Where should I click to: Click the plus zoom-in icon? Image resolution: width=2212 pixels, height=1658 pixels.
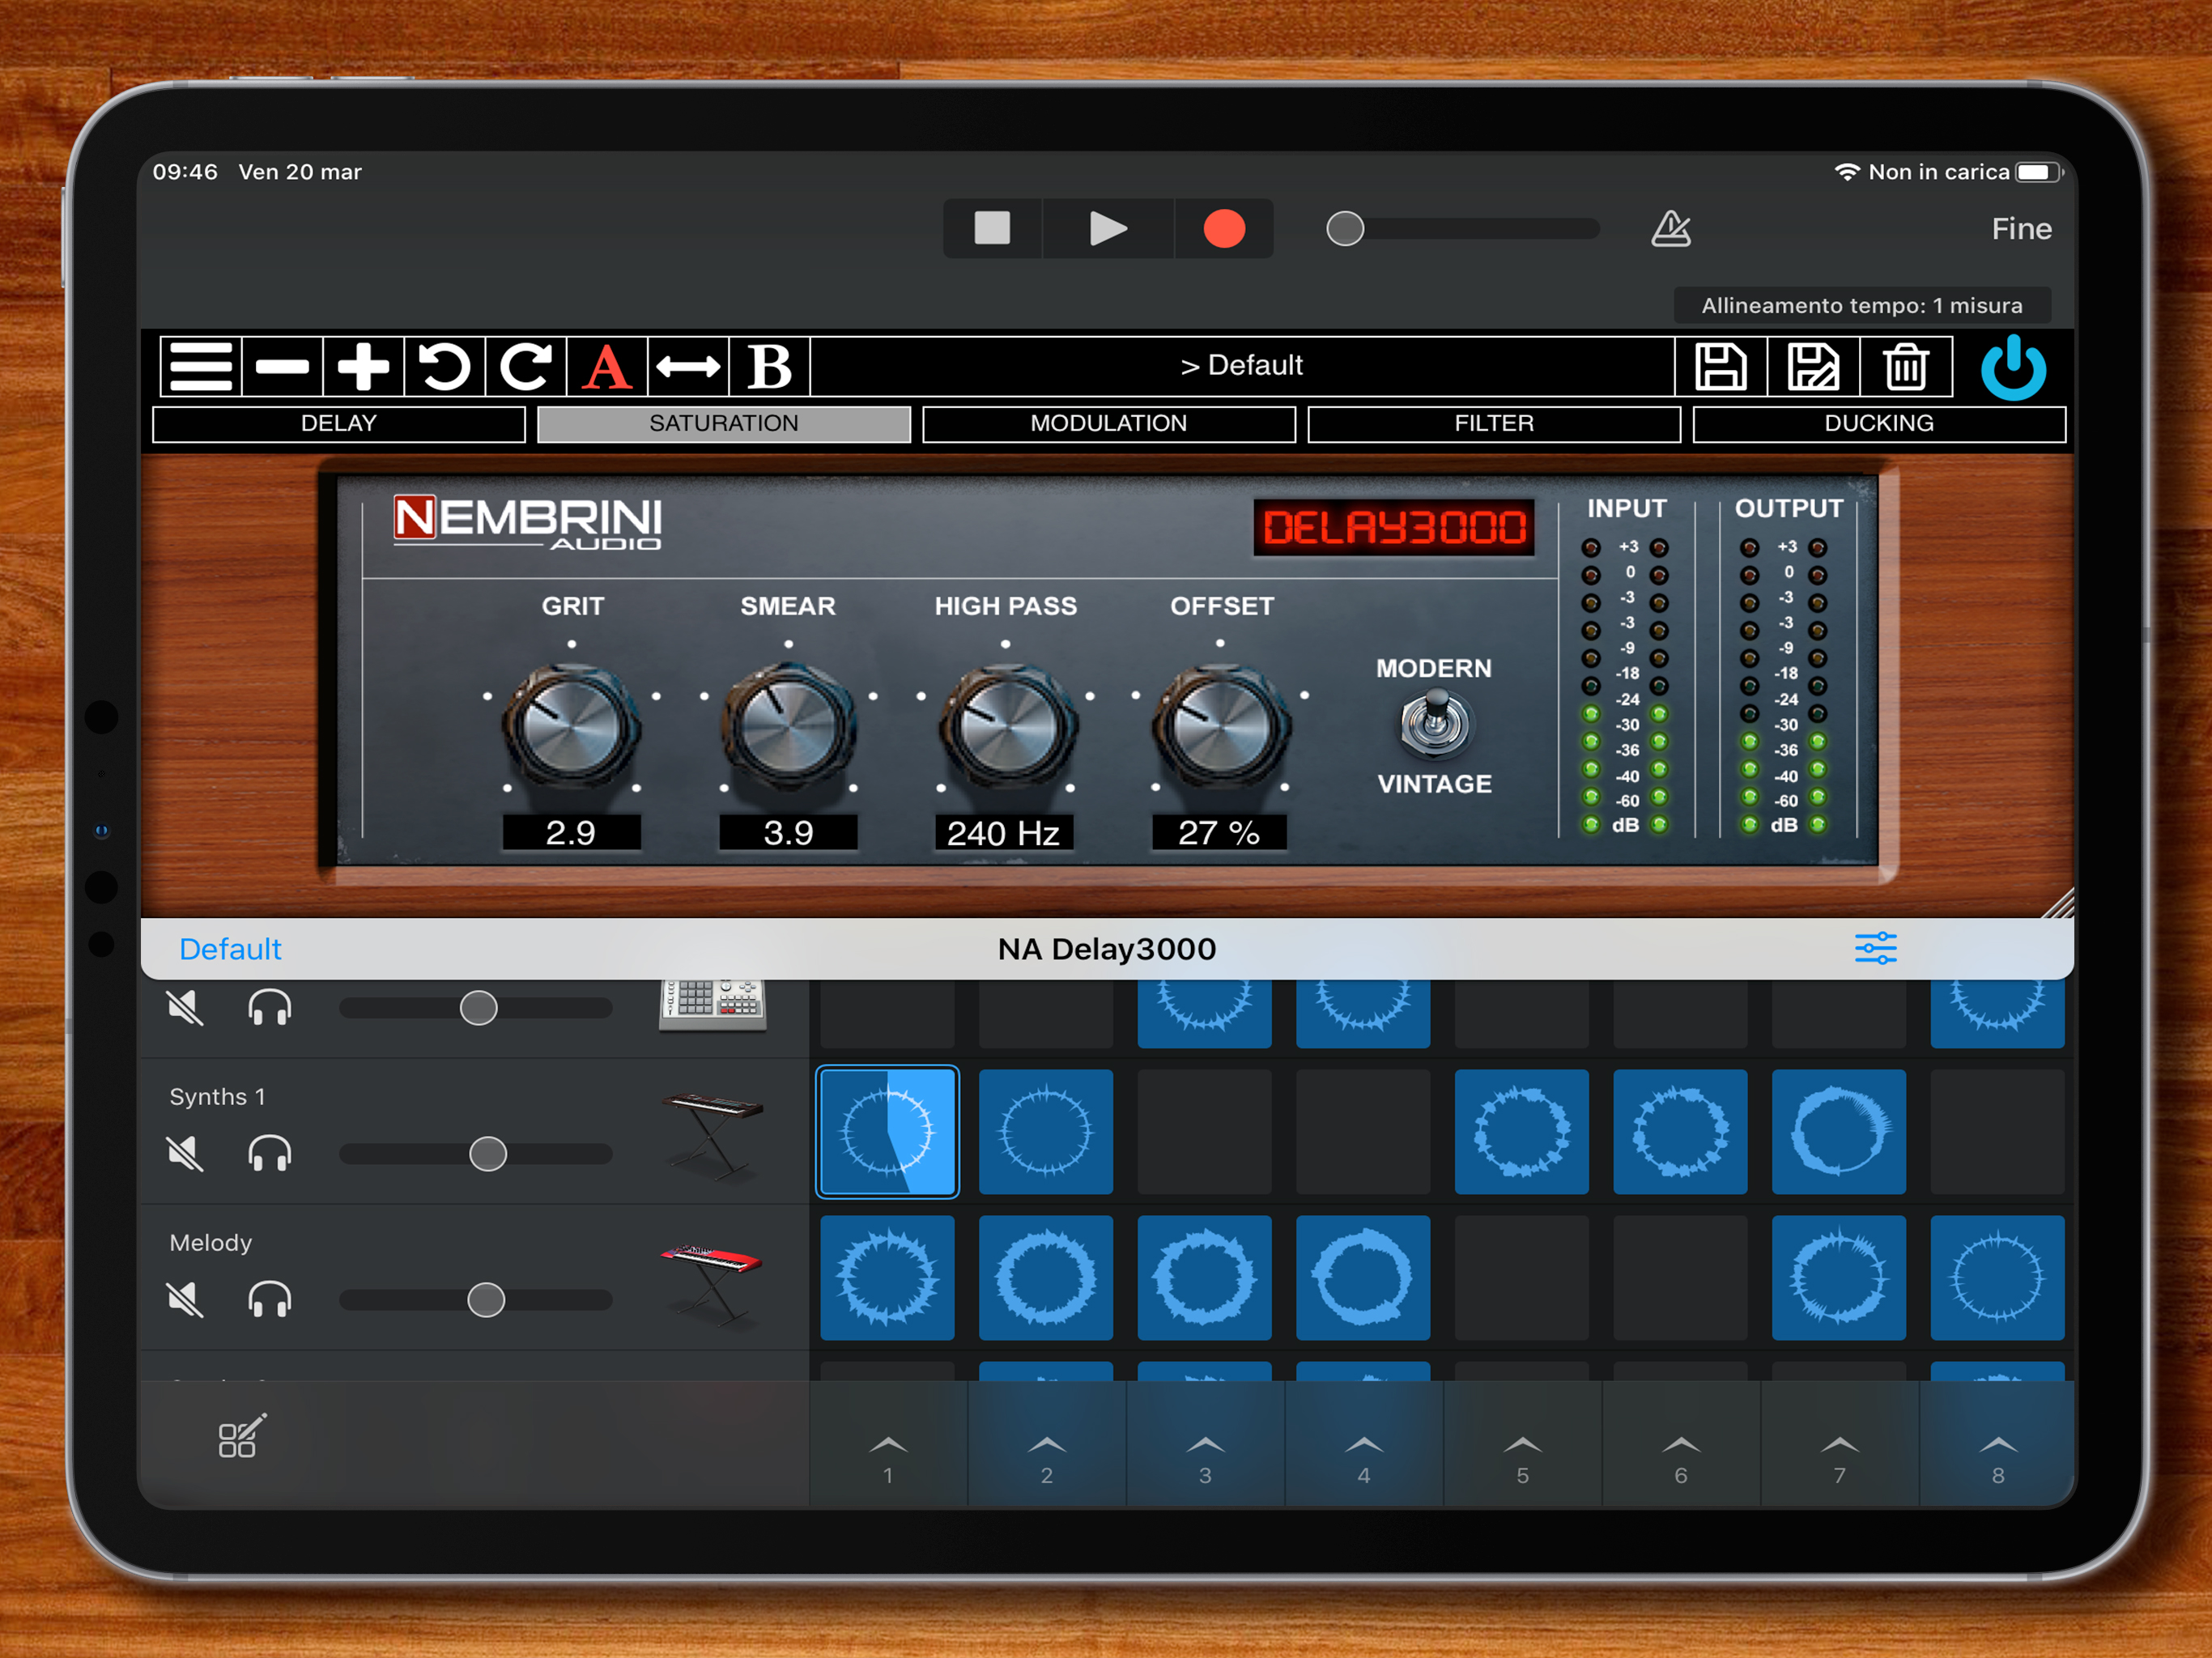363,366
